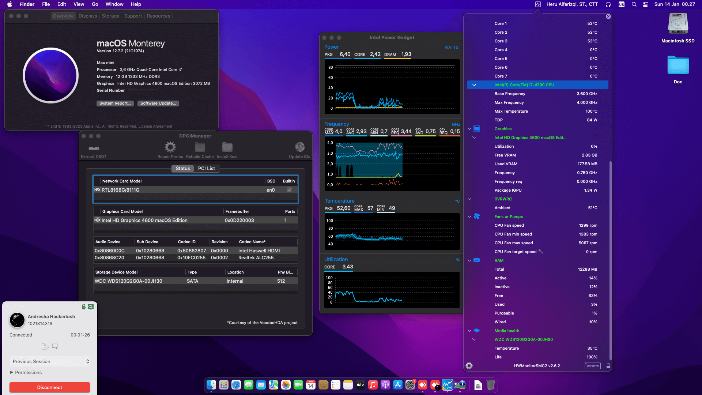Viewport: 702px width, 395px height.
Task: Toggle the eye beside Intel HD Graphics 4600
Action: click(x=98, y=220)
